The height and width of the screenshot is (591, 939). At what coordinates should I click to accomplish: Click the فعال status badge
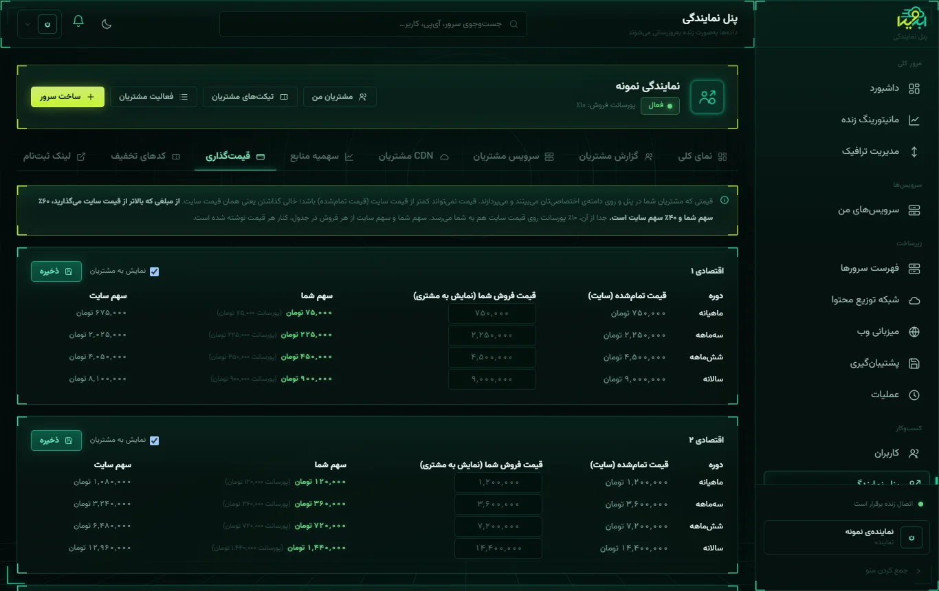pyautogui.click(x=660, y=106)
